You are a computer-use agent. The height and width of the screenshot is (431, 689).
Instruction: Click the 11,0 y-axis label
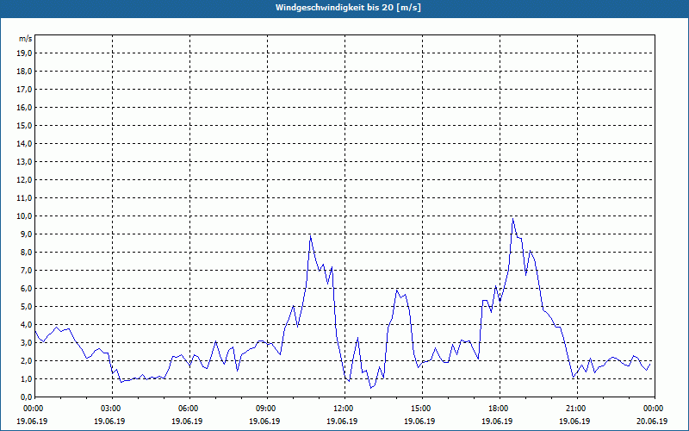click(24, 198)
